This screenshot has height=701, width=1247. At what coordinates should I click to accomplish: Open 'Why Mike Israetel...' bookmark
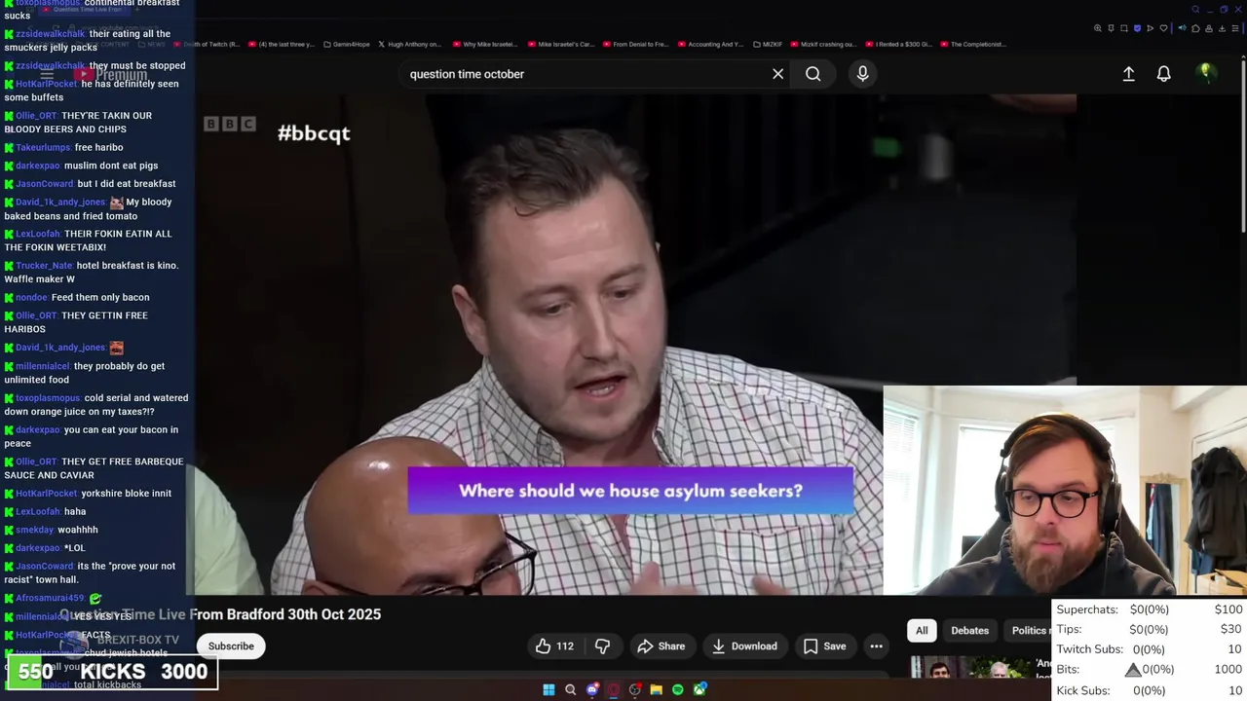click(x=485, y=44)
